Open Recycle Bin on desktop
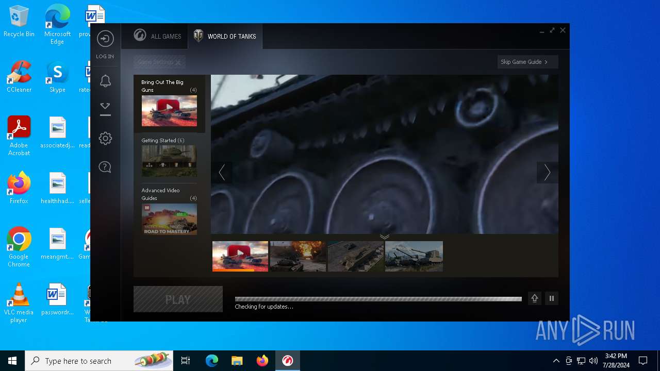This screenshot has height=371, width=660. pyautogui.click(x=19, y=22)
